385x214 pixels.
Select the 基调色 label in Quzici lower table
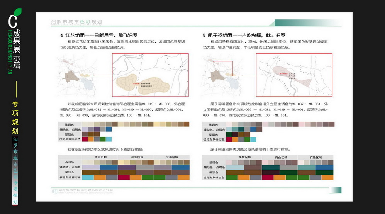tap(213, 162)
